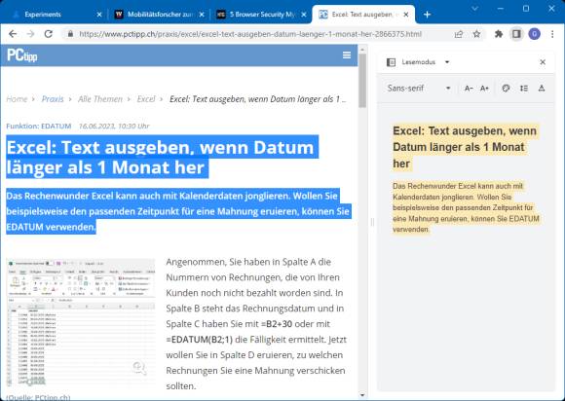Open the Chrome three-dot menu
Viewport: 565px width, 401px height.
552,34
